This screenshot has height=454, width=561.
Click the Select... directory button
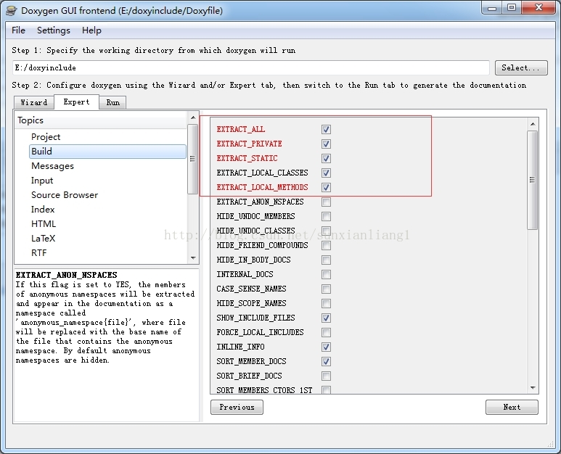521,67
